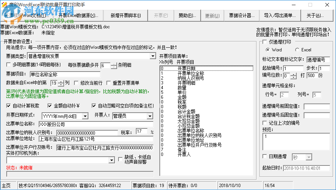Click the Excel column number spinner arrows
Image resolution: width=336 pixels, height=190 pixels.
coord(61,83)
